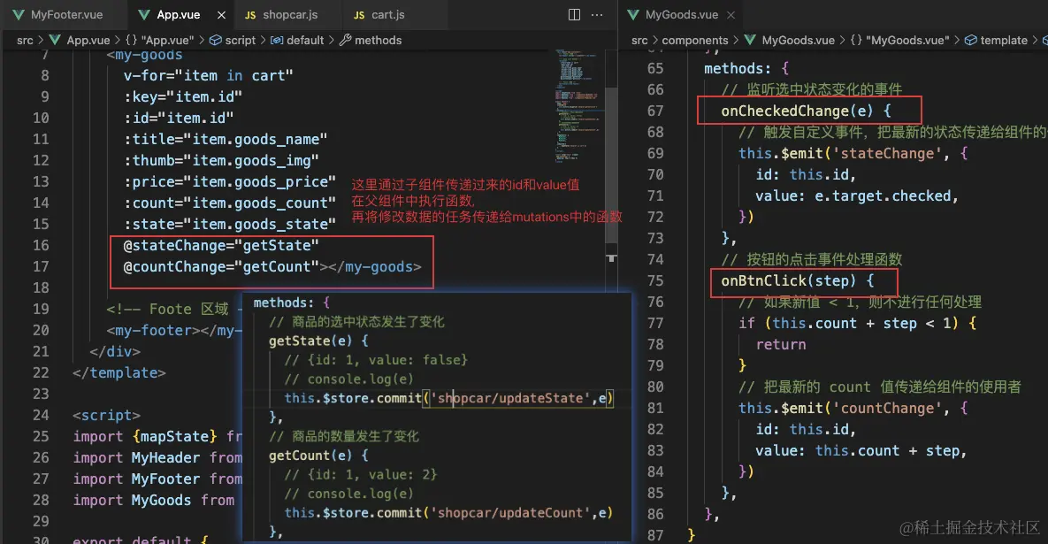Click the split editor right icon

[574, 15]
